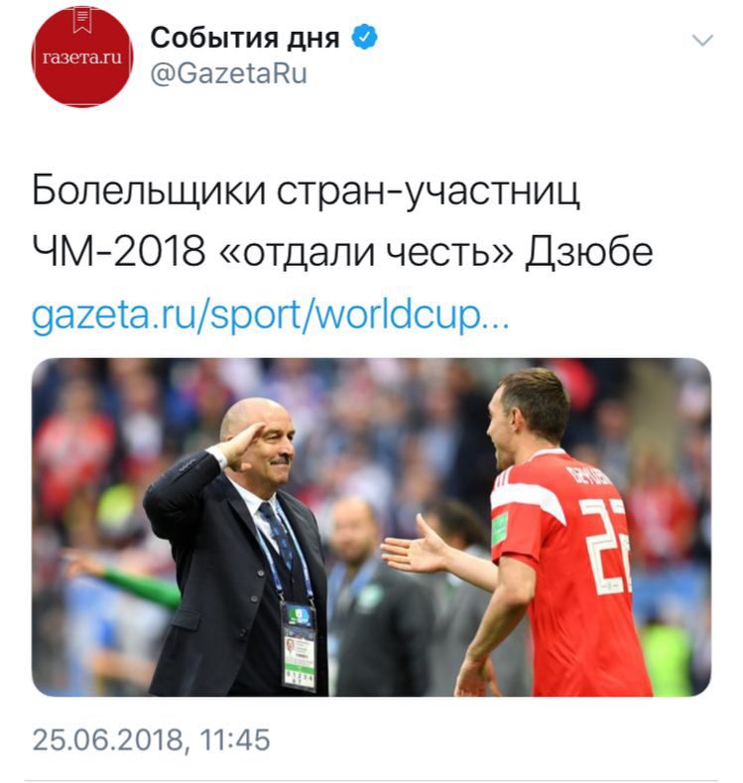Follow the gazeta.ru/sport/worldcup link
The width and height of the screenshot is (743, 783).
coord(270,316)
